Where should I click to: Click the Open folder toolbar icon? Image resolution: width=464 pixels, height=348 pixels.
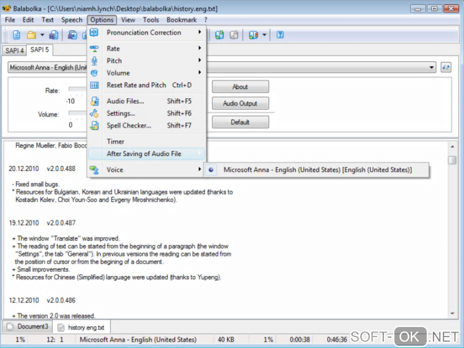(31, 35)
